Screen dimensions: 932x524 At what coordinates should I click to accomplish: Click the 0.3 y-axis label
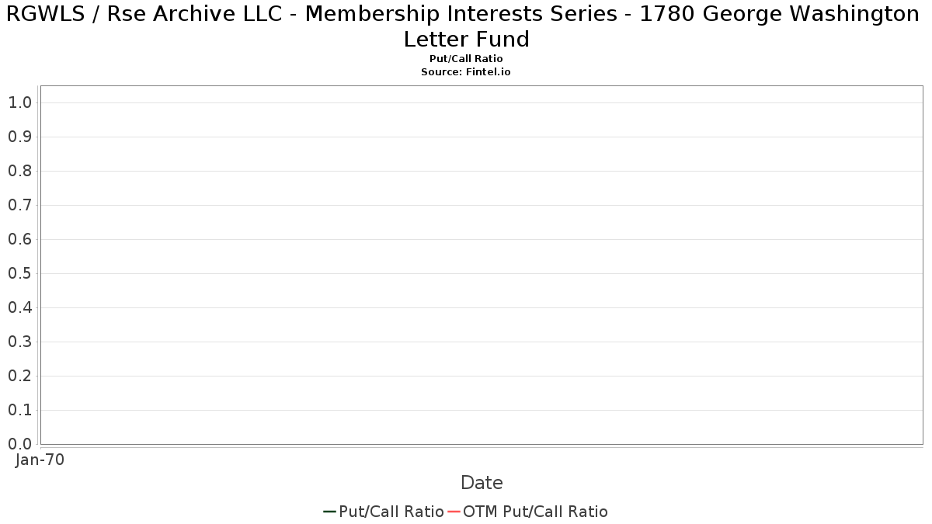[x=20, y=342]
